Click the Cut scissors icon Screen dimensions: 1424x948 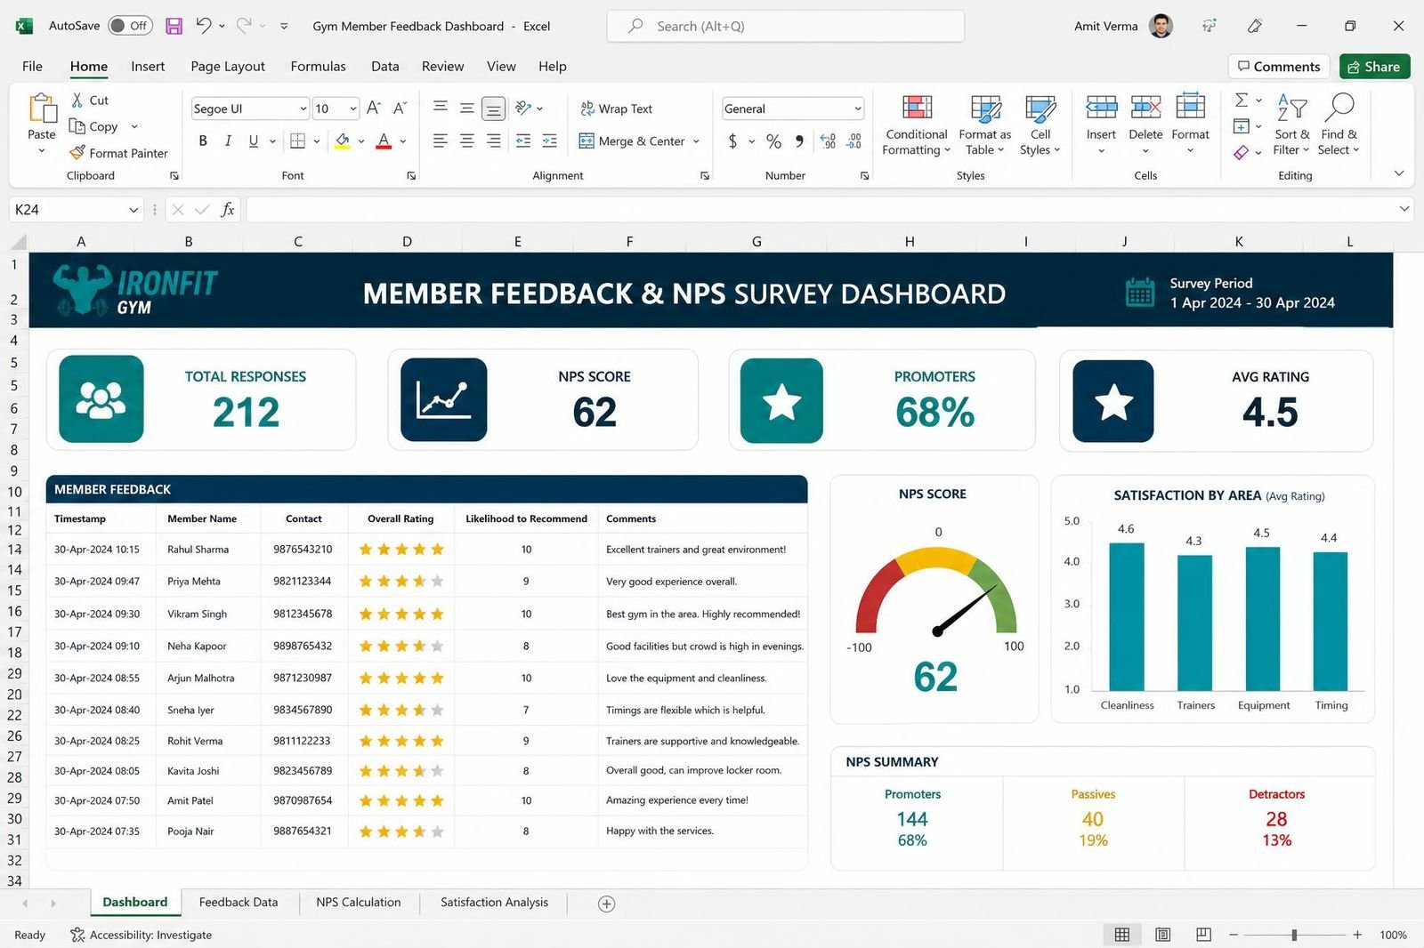(x=77, y=100)
